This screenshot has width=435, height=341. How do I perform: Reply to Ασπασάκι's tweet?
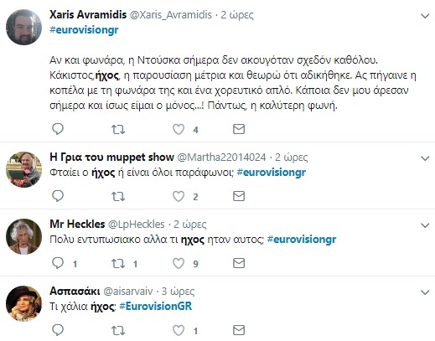(x=58, y=330)
